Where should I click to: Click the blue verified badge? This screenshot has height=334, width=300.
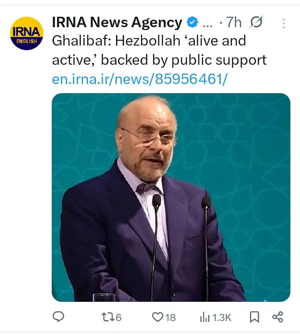tap(192, 23)
